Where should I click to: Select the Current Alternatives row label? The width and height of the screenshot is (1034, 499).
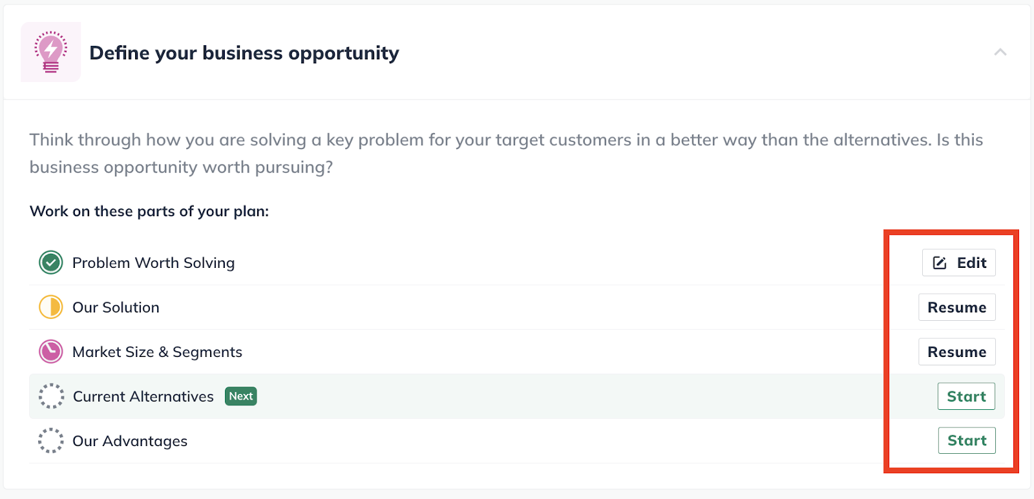pos(143,396)
